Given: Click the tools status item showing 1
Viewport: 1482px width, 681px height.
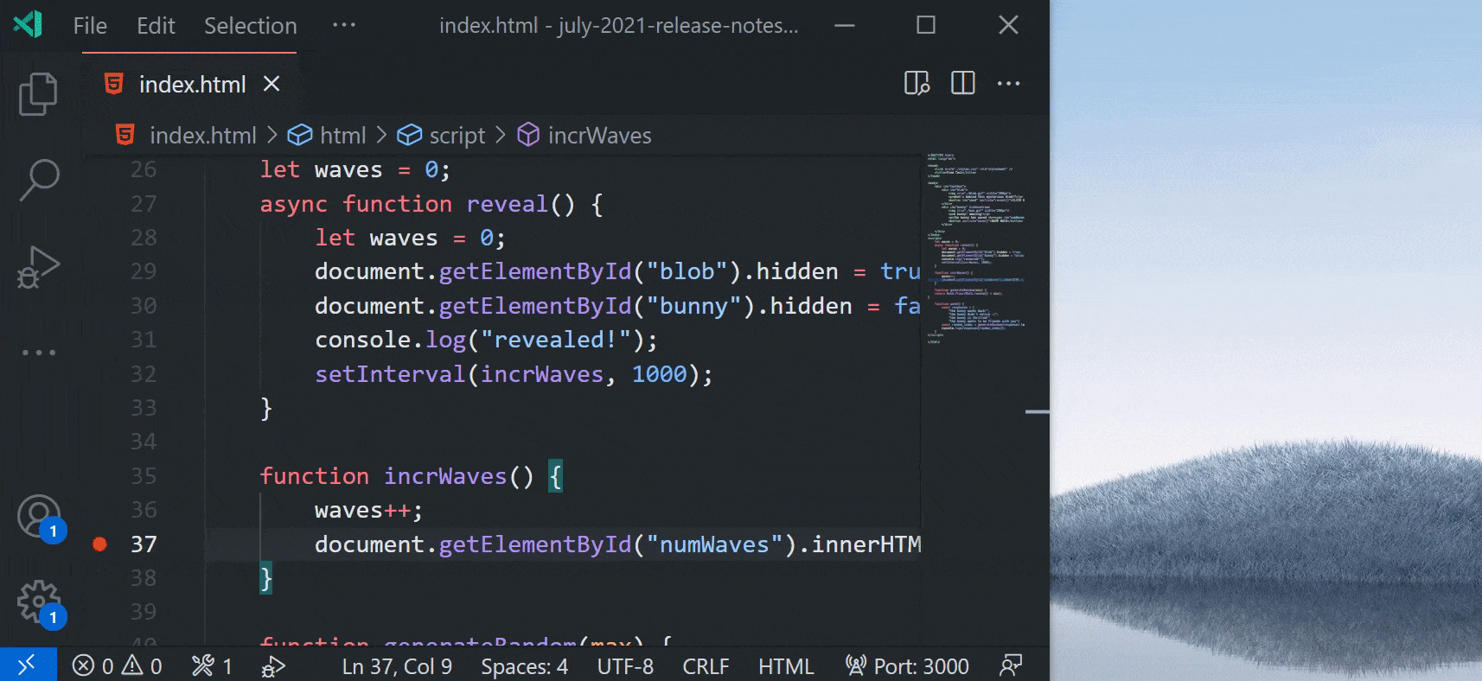Looking at the screenshot, I should coord(212,666).
